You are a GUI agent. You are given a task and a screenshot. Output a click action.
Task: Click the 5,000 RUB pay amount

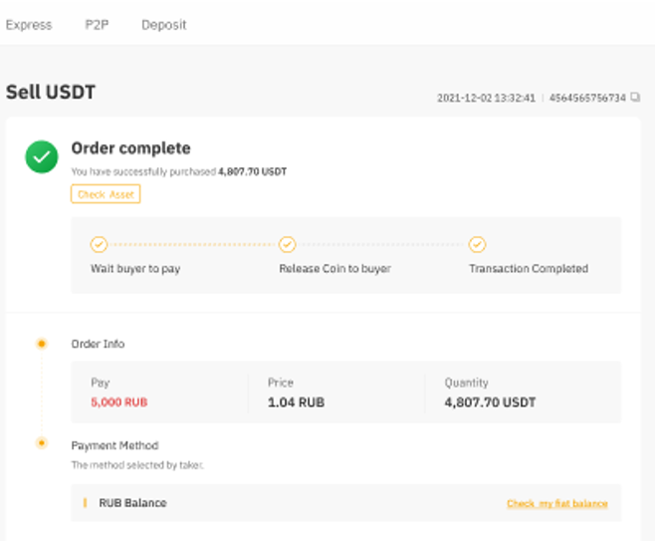119,403
